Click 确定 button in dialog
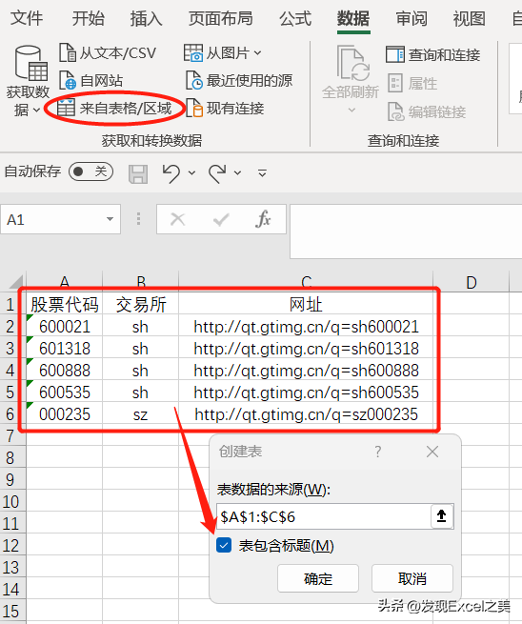Viewport: 522px width, 624px height. tap(318, 578)
